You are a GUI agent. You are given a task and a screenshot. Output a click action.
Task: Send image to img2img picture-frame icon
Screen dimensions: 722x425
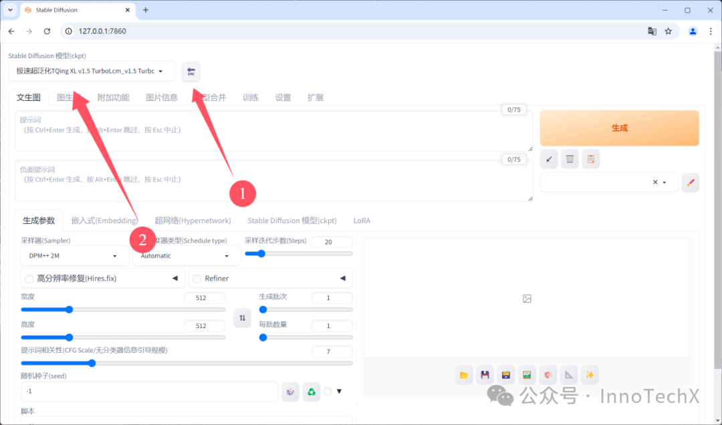click(x=527, y=375)
